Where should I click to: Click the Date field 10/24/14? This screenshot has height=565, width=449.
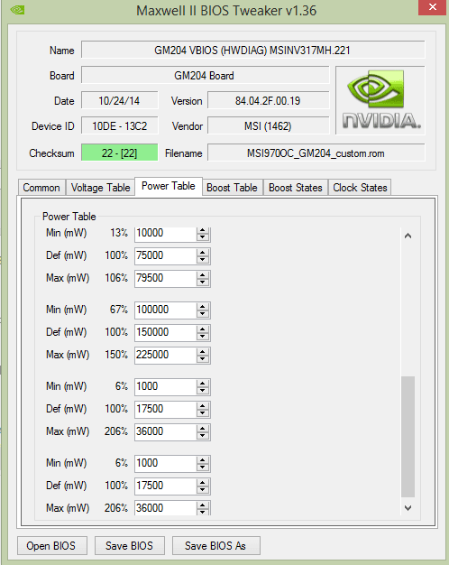click(119, 100)
